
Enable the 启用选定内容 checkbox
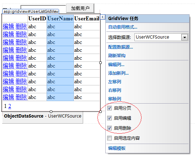(109, 138)
